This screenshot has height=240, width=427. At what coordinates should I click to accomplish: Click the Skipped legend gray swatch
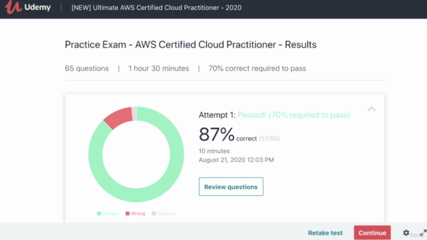[154, 213]
